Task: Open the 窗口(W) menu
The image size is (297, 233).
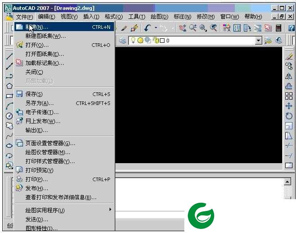Action: [x=229, y=17]
